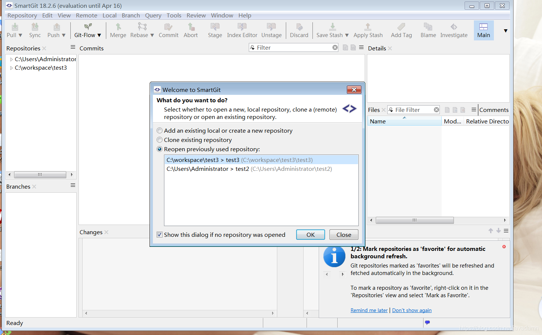The height and width of the screenshot is (335, 542).
Task: Click the Commits Filter input field
Action: 294,47
